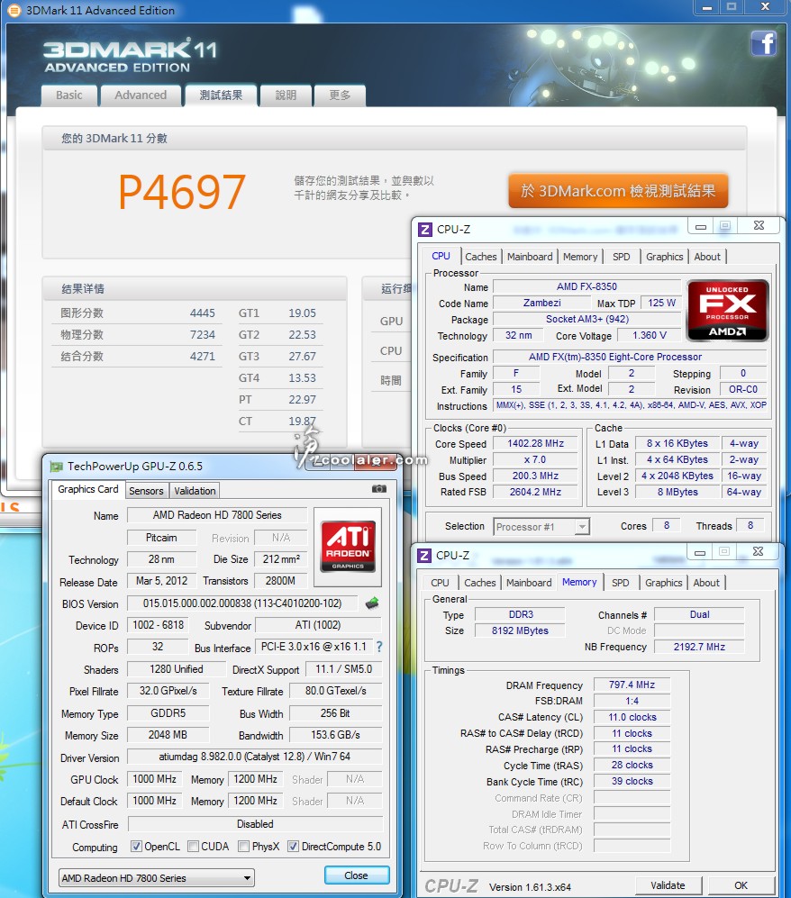The image size is (791, 898).
Task: Click the GPU-Z screenshot camera icon
Action: coord(379,489)
